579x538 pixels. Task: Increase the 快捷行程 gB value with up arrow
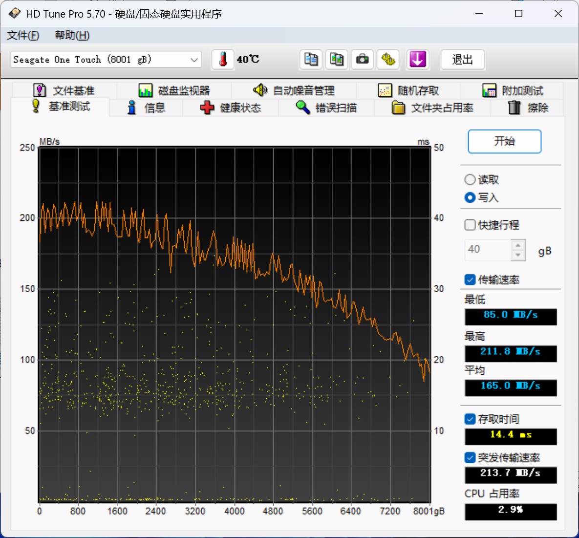coord(518,245)
